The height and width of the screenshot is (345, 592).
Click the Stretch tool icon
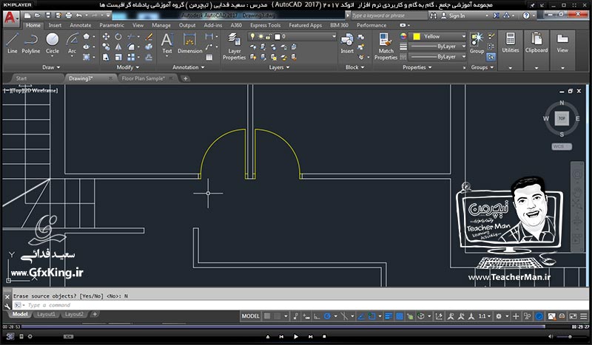click(x=106, y=57)
